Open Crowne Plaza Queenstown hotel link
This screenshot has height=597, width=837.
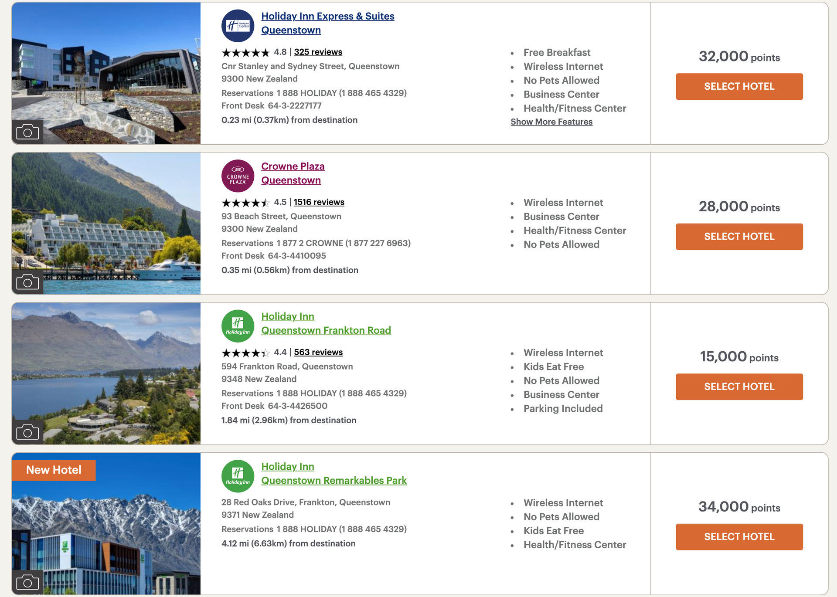point(293,166)
